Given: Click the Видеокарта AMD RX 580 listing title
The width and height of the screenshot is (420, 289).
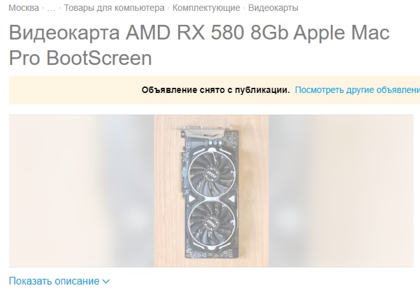Looking at the screenshot, I should [199, 45].
